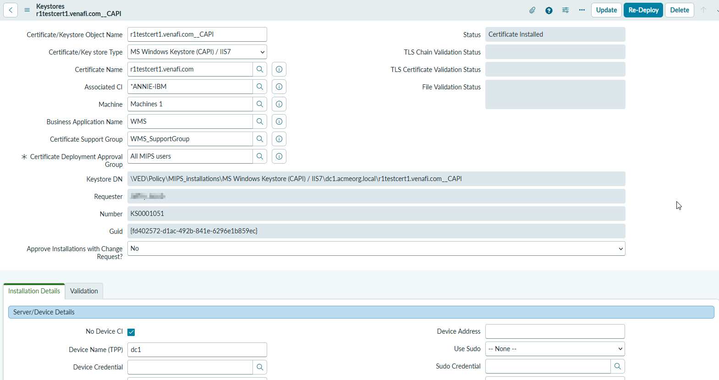
Task: Switch to the Validation tab
Action: (x=84, y=291)
